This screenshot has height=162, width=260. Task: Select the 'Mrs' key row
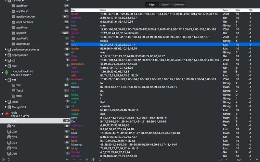(x=165, y=45)
